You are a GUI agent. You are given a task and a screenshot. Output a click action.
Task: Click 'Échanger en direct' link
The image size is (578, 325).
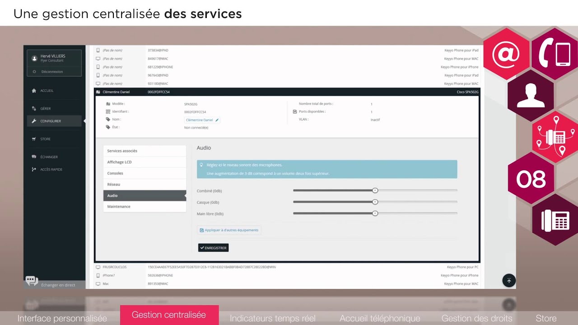click(x=58, y=285)
